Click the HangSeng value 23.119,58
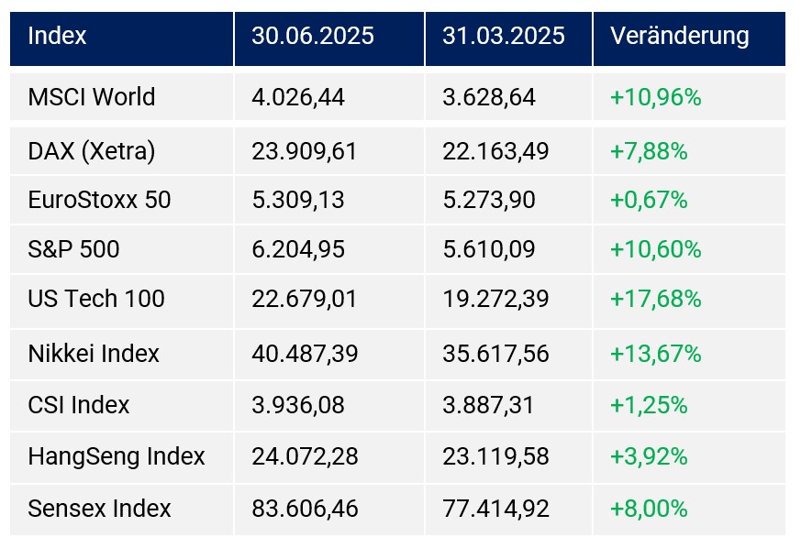 point(495,456)
